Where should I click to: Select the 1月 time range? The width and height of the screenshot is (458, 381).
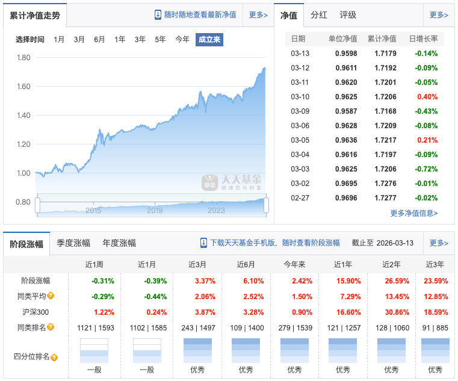tap(59, 40)
